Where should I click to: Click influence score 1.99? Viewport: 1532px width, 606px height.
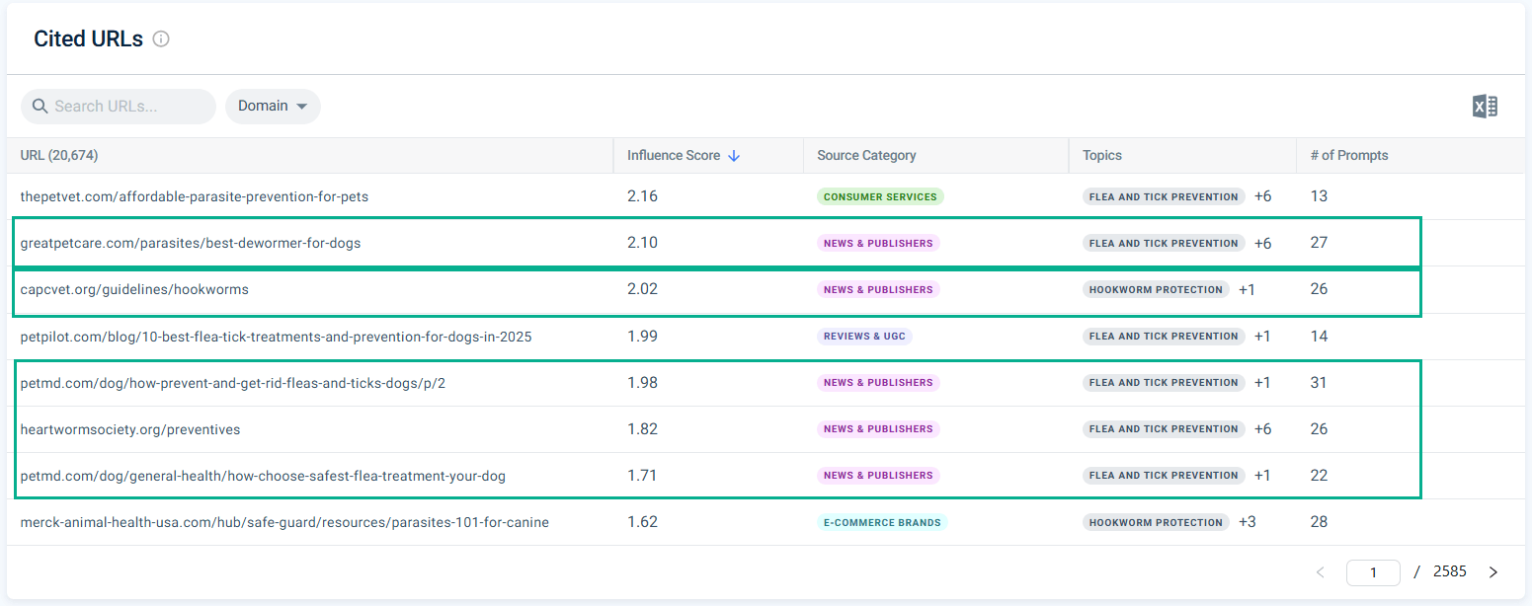click(642, 337)
